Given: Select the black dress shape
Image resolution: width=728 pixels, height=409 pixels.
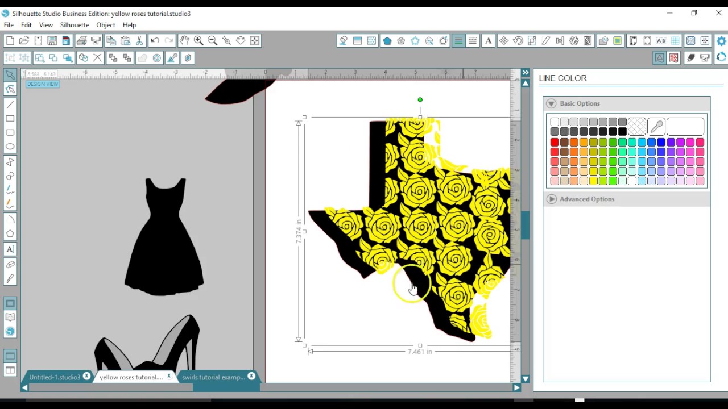Looking at the screenshot, I should [164, 237].
